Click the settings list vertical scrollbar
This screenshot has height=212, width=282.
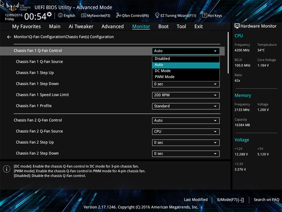(228, 53)
